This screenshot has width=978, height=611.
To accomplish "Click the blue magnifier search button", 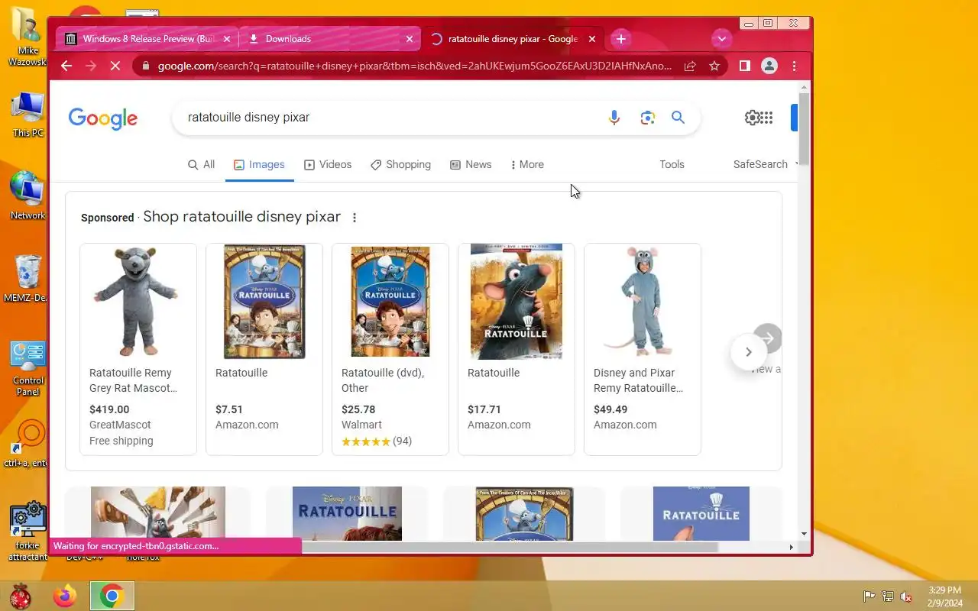I will click(x=678, y=118).
